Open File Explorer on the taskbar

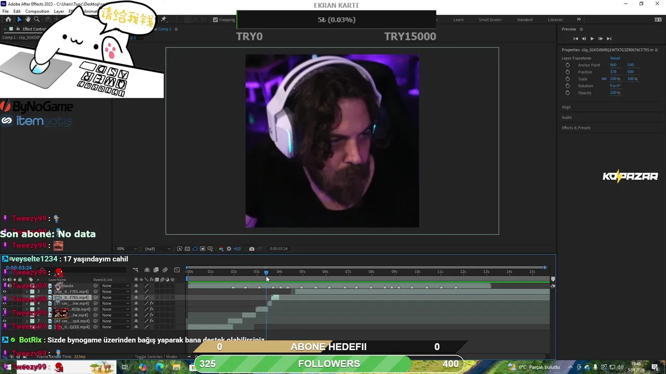tap(176, 367)
